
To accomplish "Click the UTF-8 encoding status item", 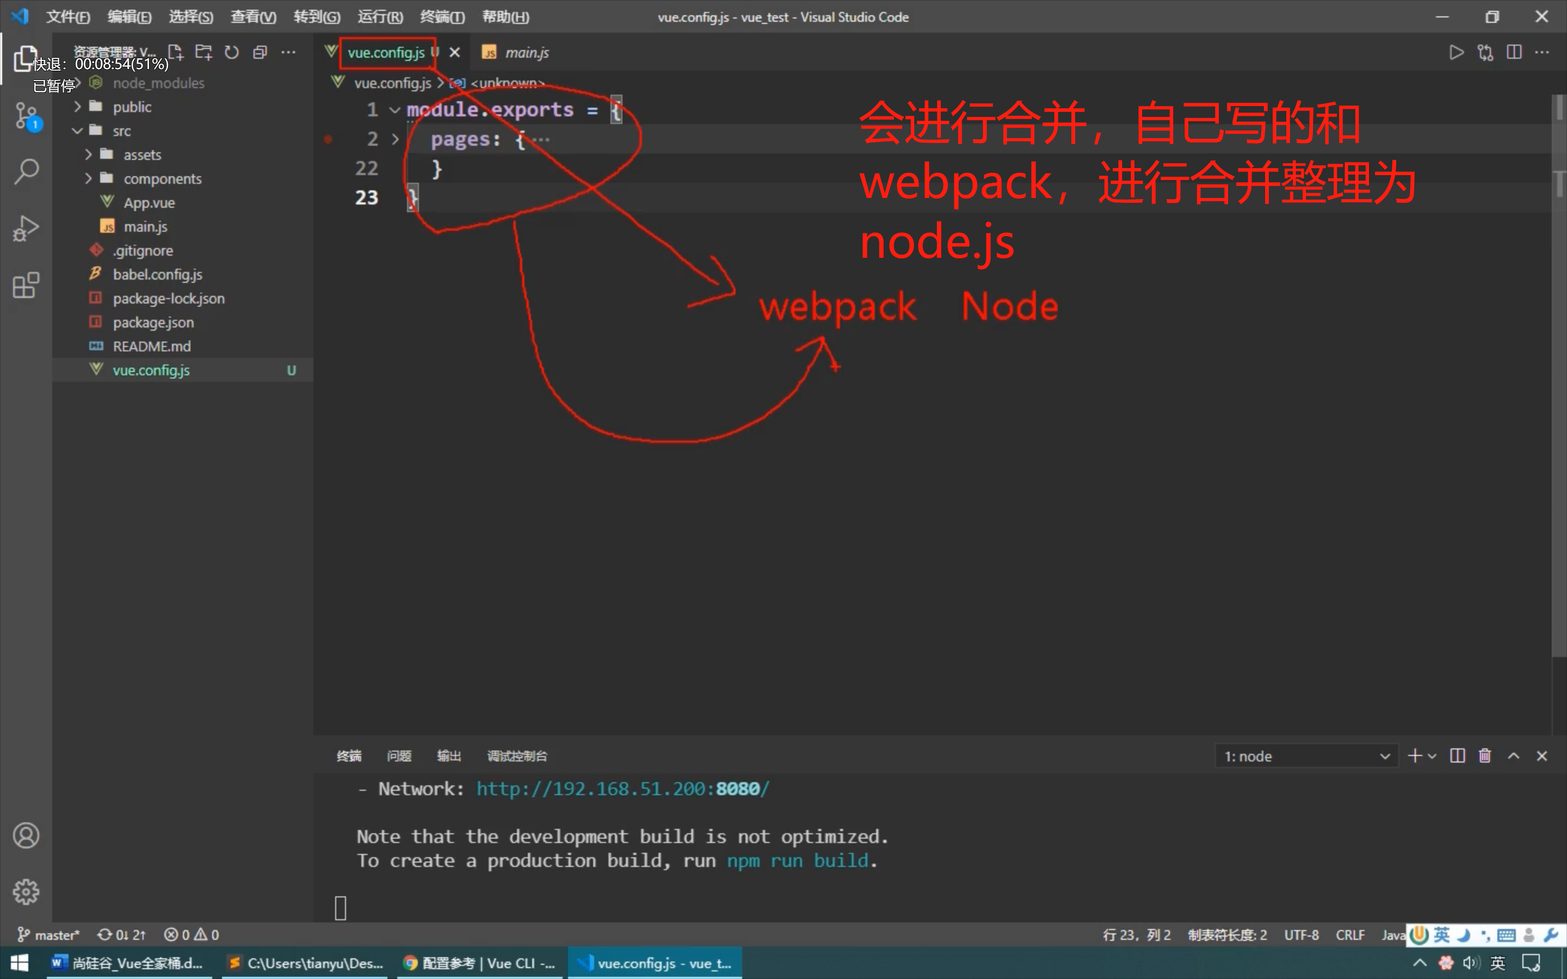I will (1301, 934).
